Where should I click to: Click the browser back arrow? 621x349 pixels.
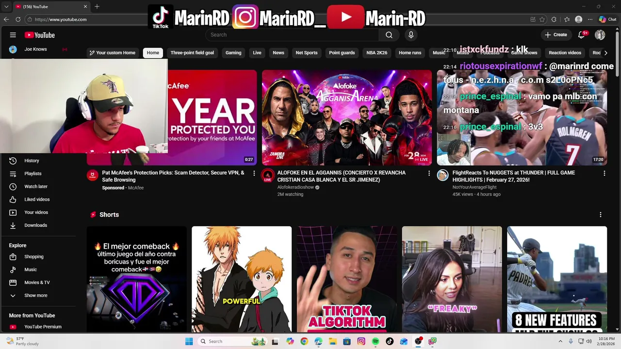(x=6, y=19)
